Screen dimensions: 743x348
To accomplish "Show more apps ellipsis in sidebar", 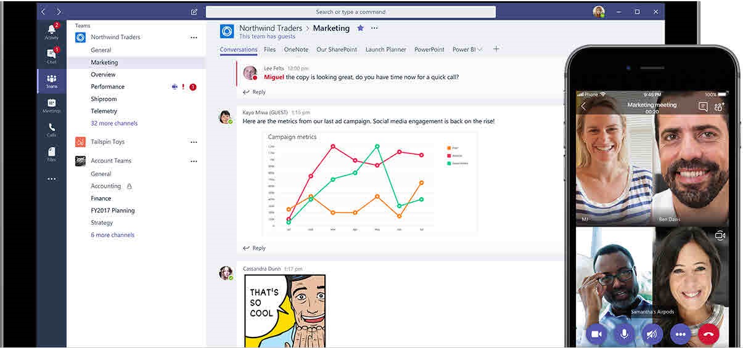I will [x=52, y=179].
